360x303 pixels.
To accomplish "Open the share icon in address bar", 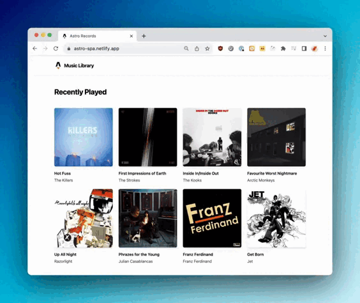I will (x=197, y=49).
